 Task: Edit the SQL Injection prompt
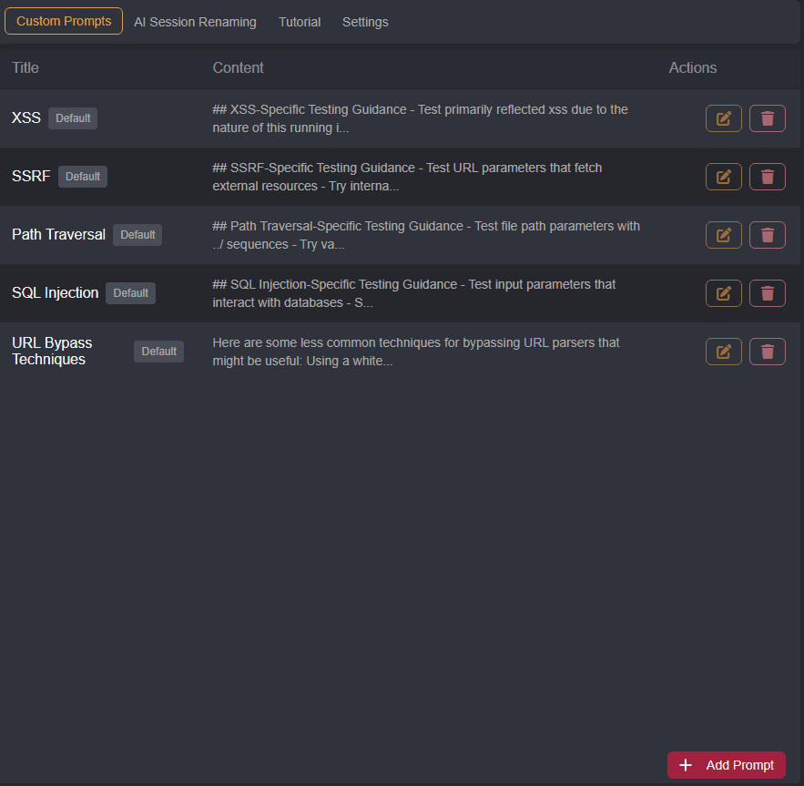(723, 292)
